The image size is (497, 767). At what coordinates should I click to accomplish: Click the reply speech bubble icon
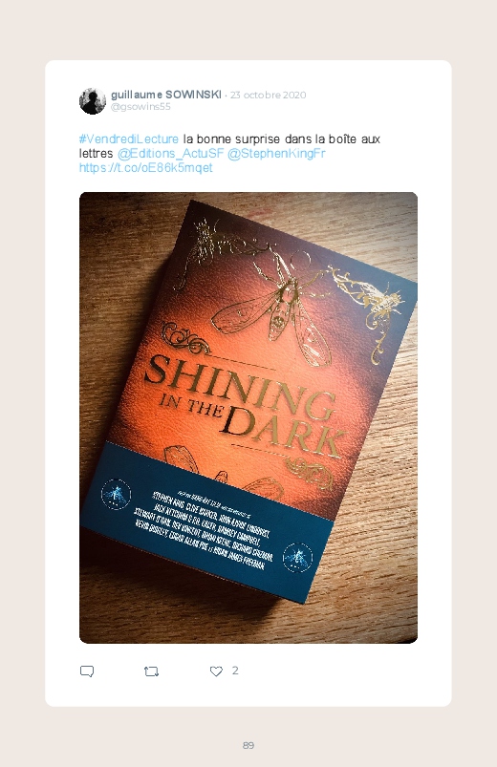coord(87,671)
